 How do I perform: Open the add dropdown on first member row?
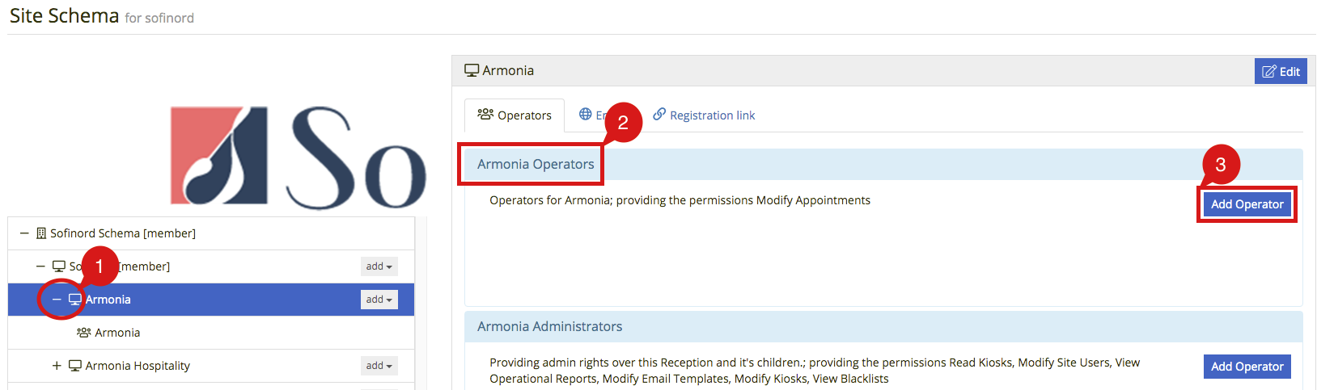(379, 266)
